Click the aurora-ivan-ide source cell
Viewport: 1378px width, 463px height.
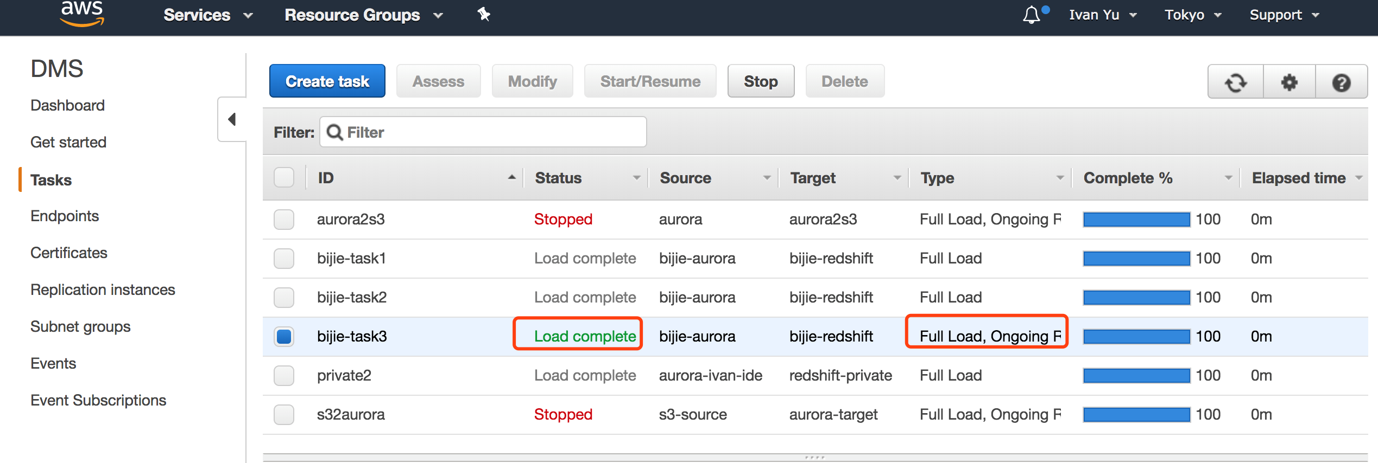(x=711, y=375)
